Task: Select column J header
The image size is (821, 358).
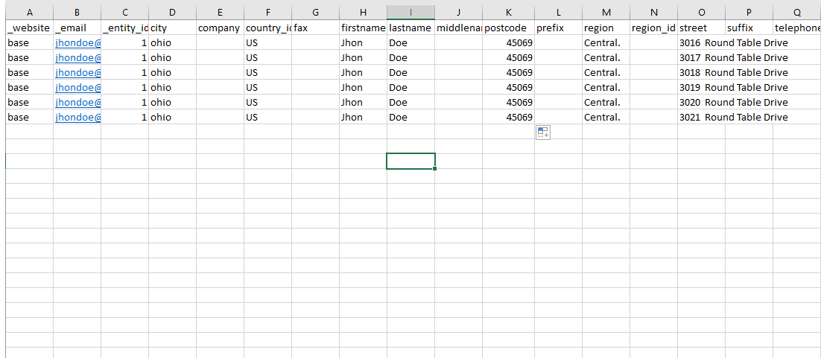Action: tap(458, 13)
